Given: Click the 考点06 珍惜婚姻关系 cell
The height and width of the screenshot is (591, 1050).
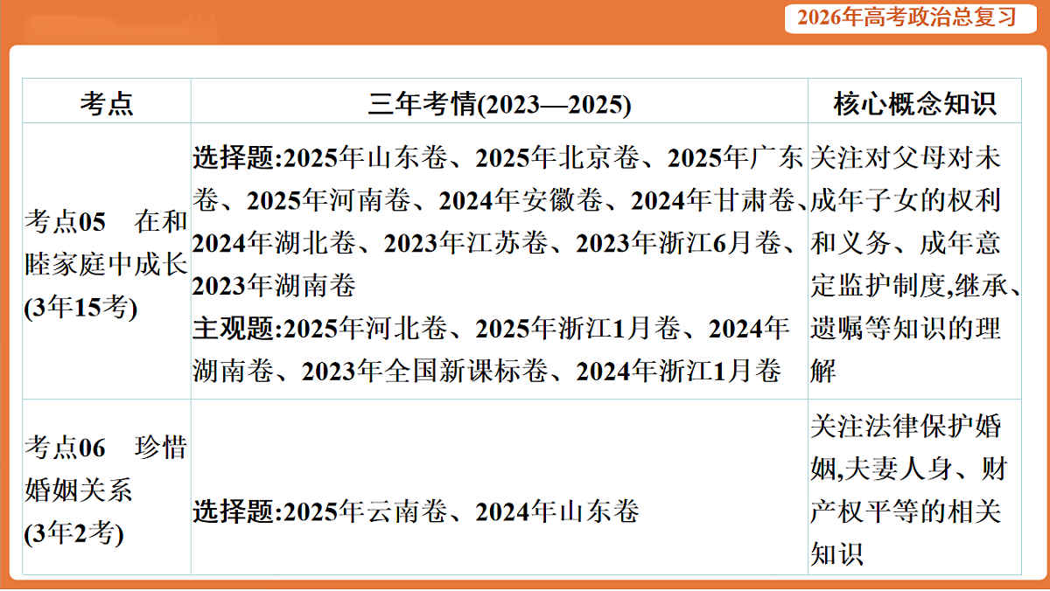Looking at the screenshot, I should (x=107, y=489).
